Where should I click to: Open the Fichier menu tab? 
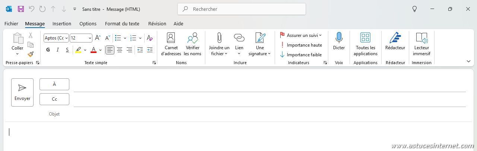point(11,23)
